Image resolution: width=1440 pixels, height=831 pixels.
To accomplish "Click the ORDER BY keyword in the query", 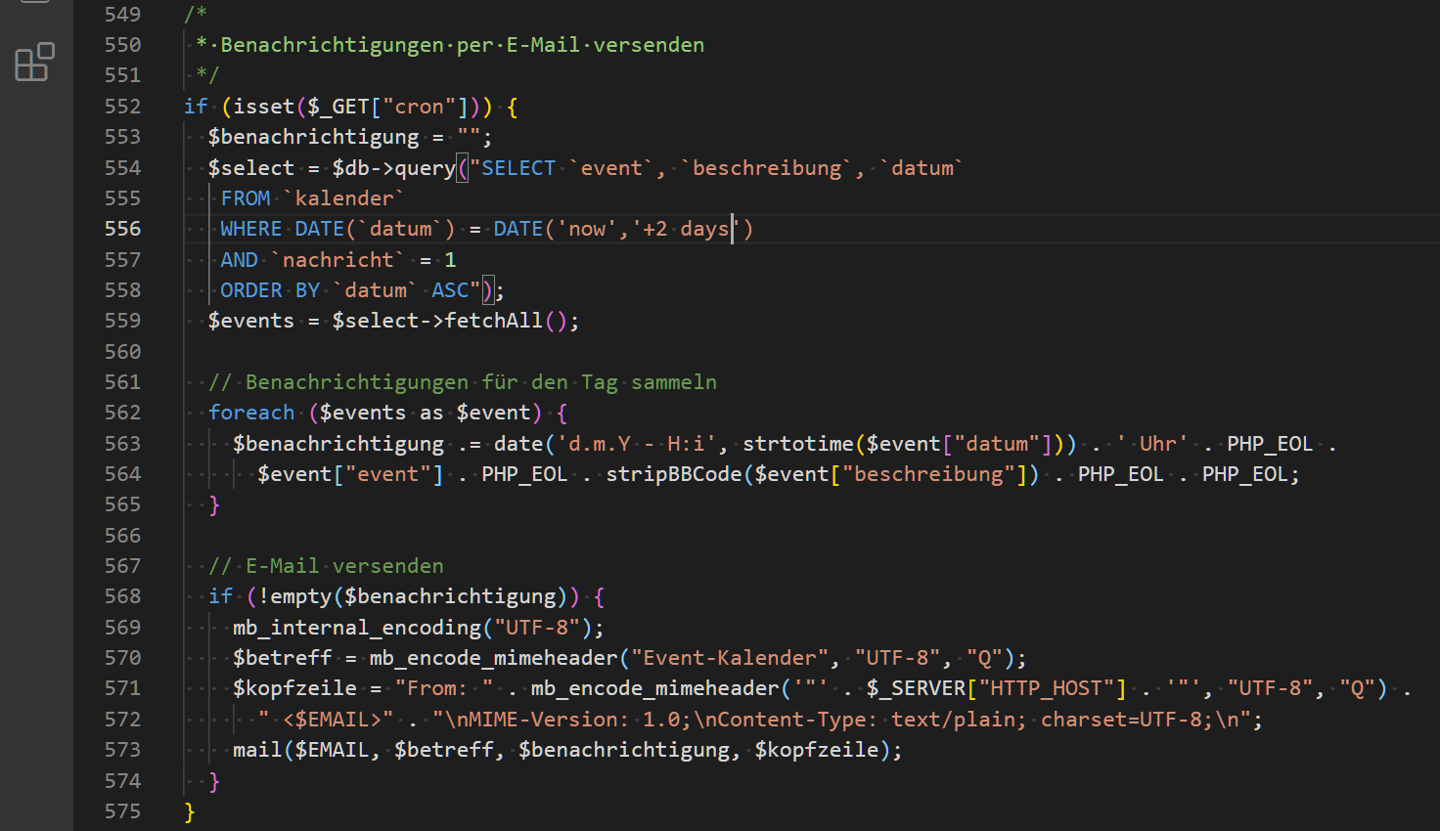I will click(270, 290).
